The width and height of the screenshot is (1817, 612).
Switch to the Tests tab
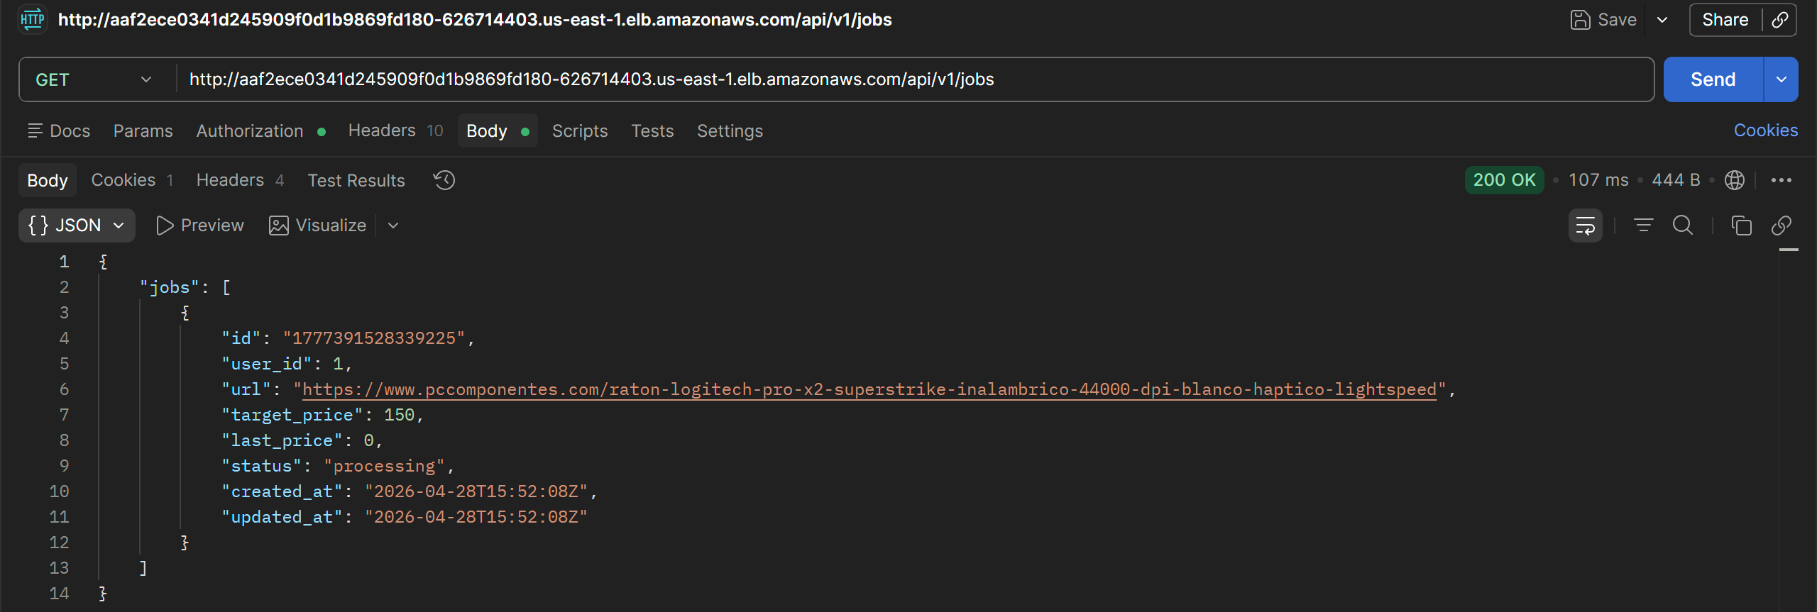[x=652, y=130]
